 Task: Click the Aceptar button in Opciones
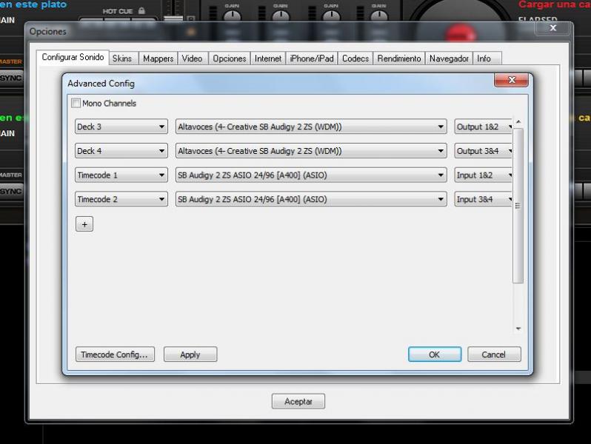pos(298,401)
